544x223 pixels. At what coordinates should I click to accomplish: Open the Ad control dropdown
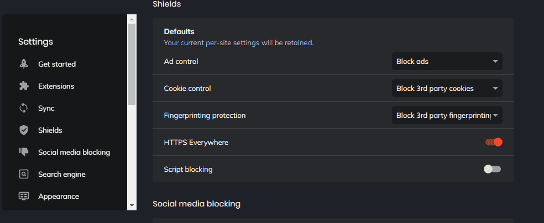click(x=447, y=61)
